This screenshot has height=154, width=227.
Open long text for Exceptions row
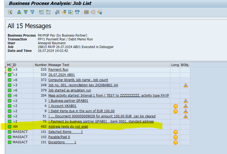coord(176,143)
